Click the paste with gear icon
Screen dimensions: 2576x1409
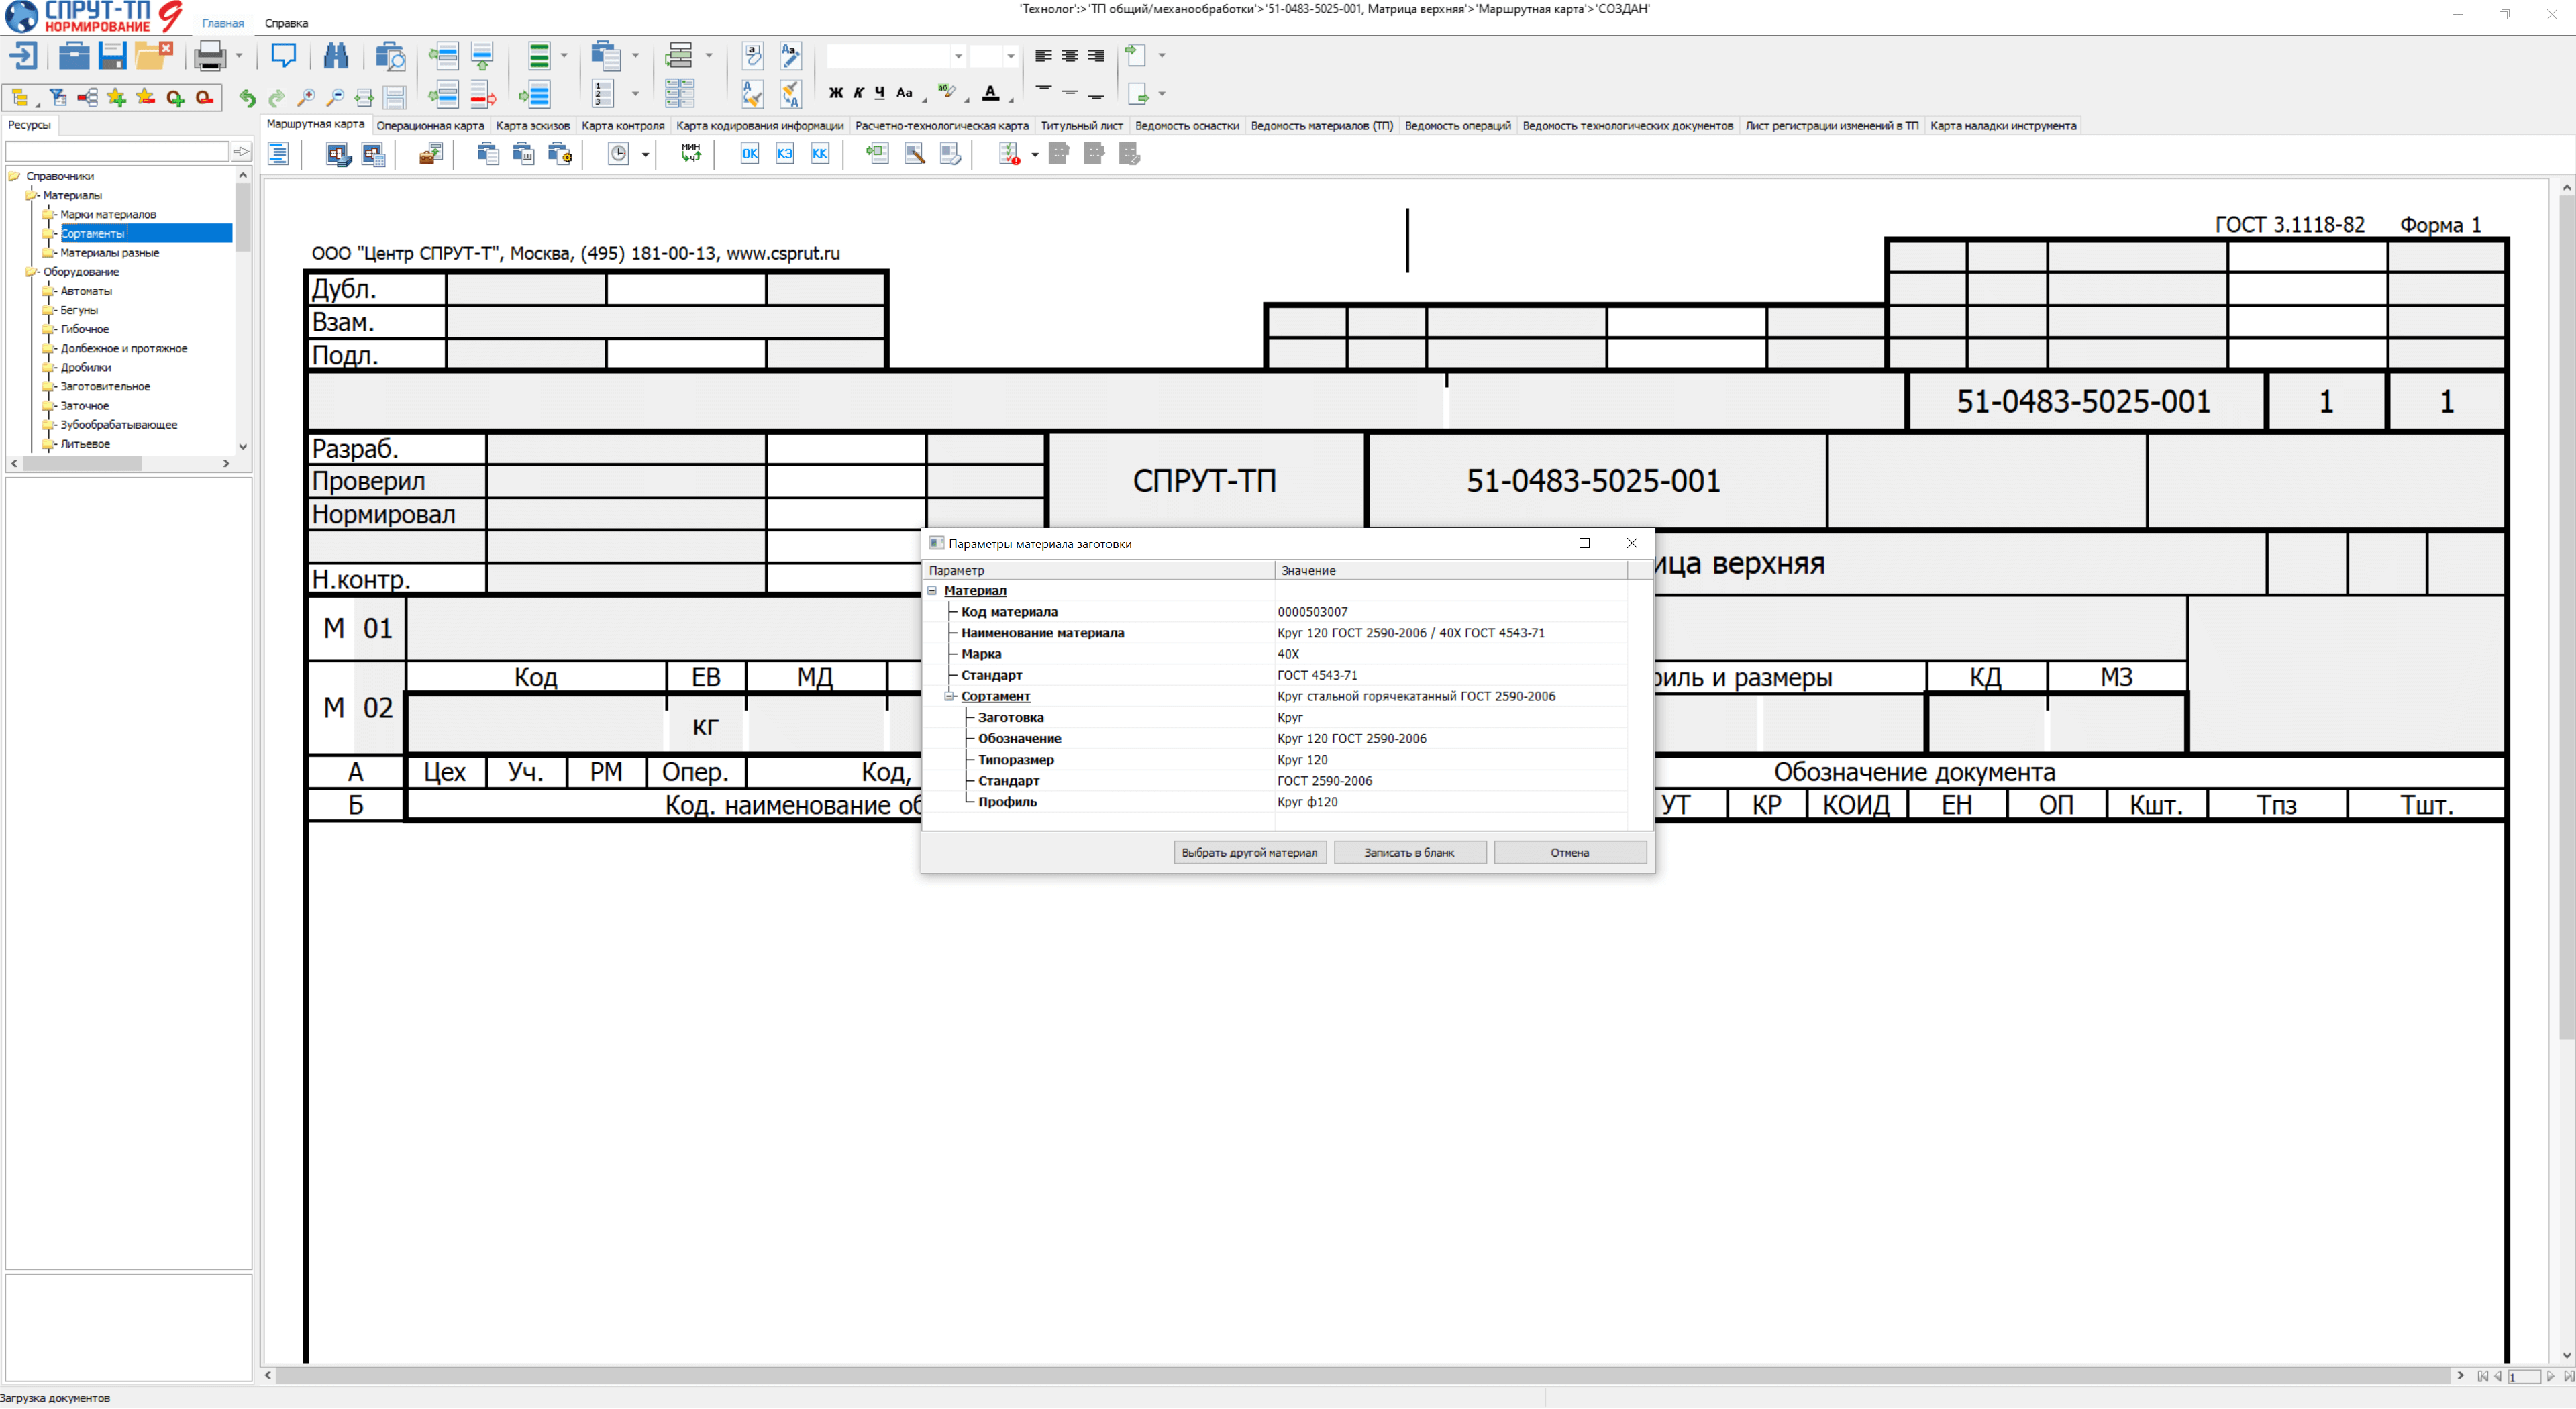(560, 153)
